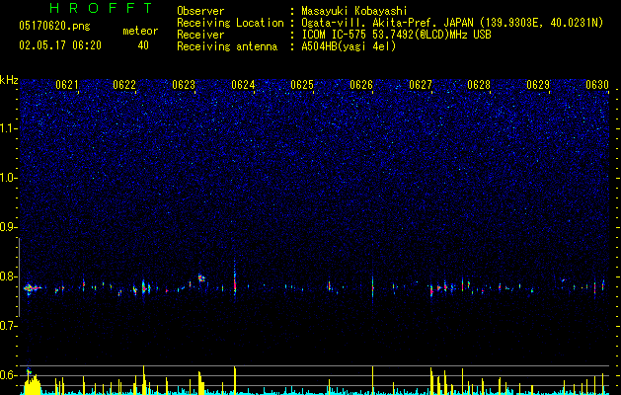Click the 0622 time marker

[124, 85]
